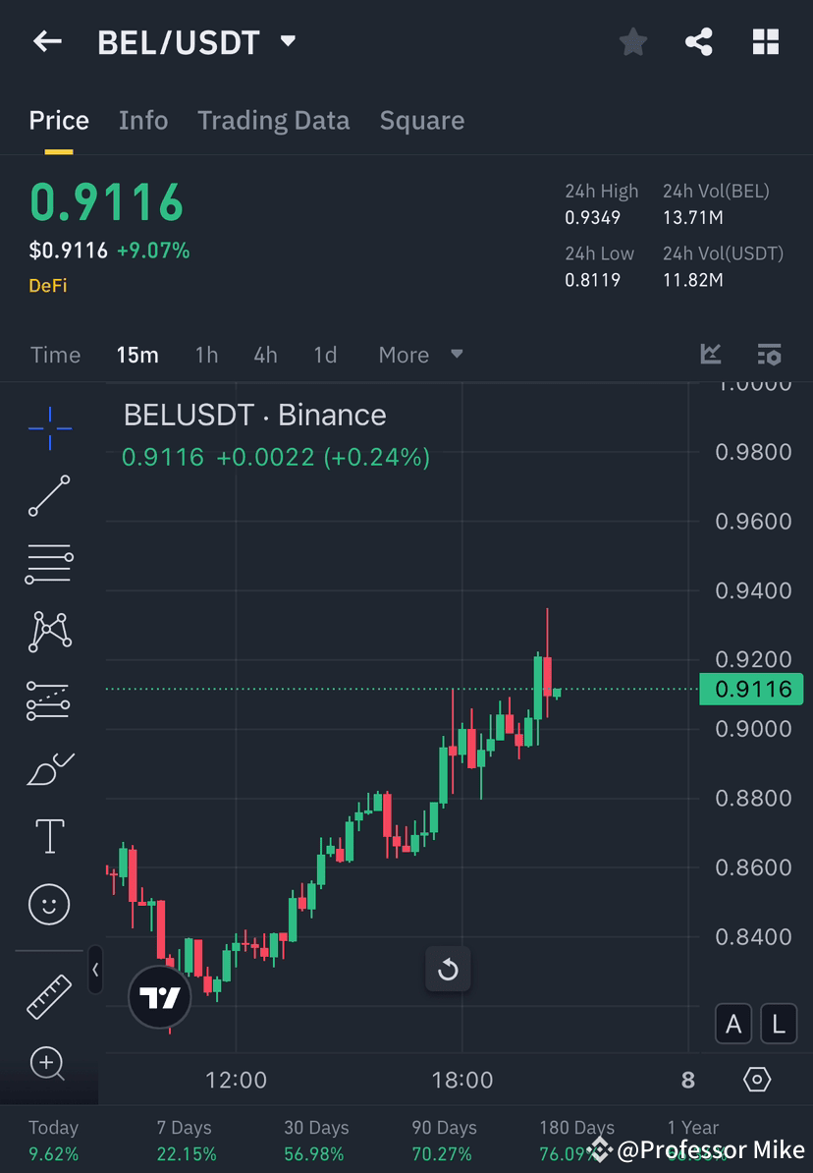Viewport: 813px width, 1173px height.
Task: Select the crosshair tool
Action: point(49,427)
